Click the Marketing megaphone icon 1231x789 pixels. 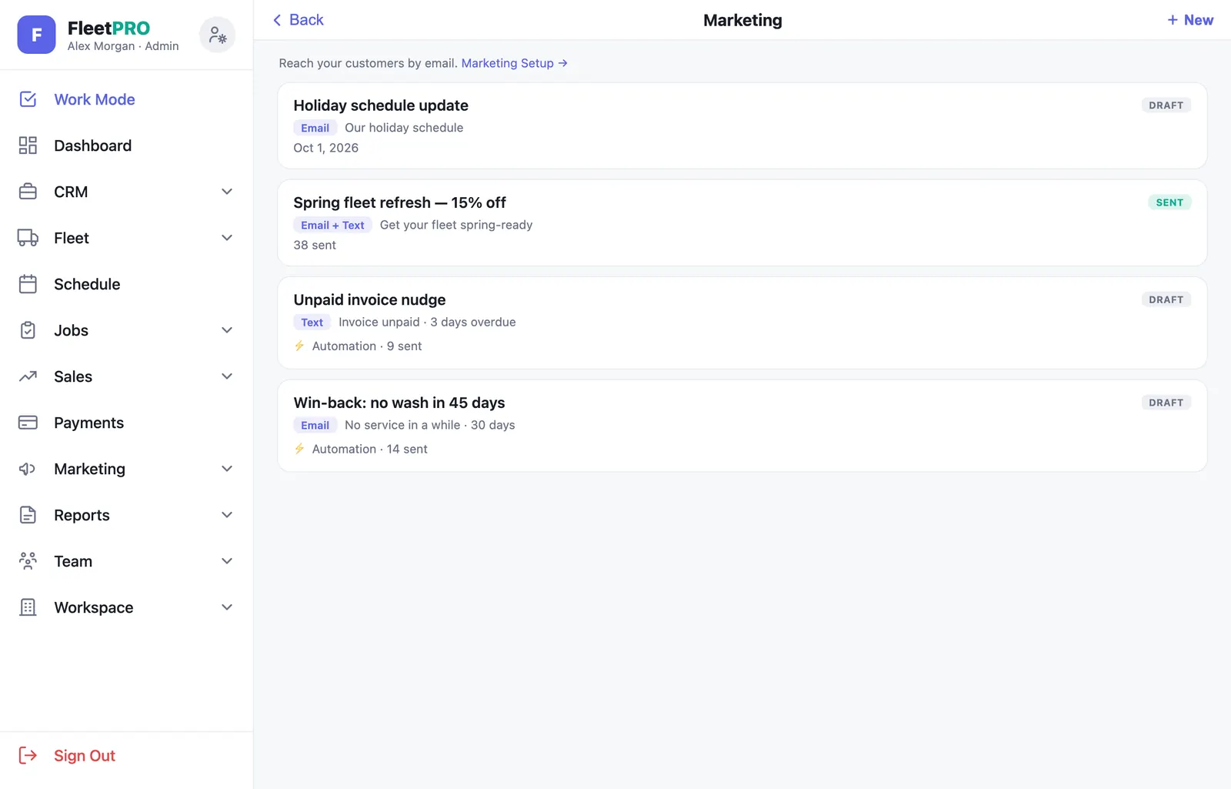[x=28, y=469]
